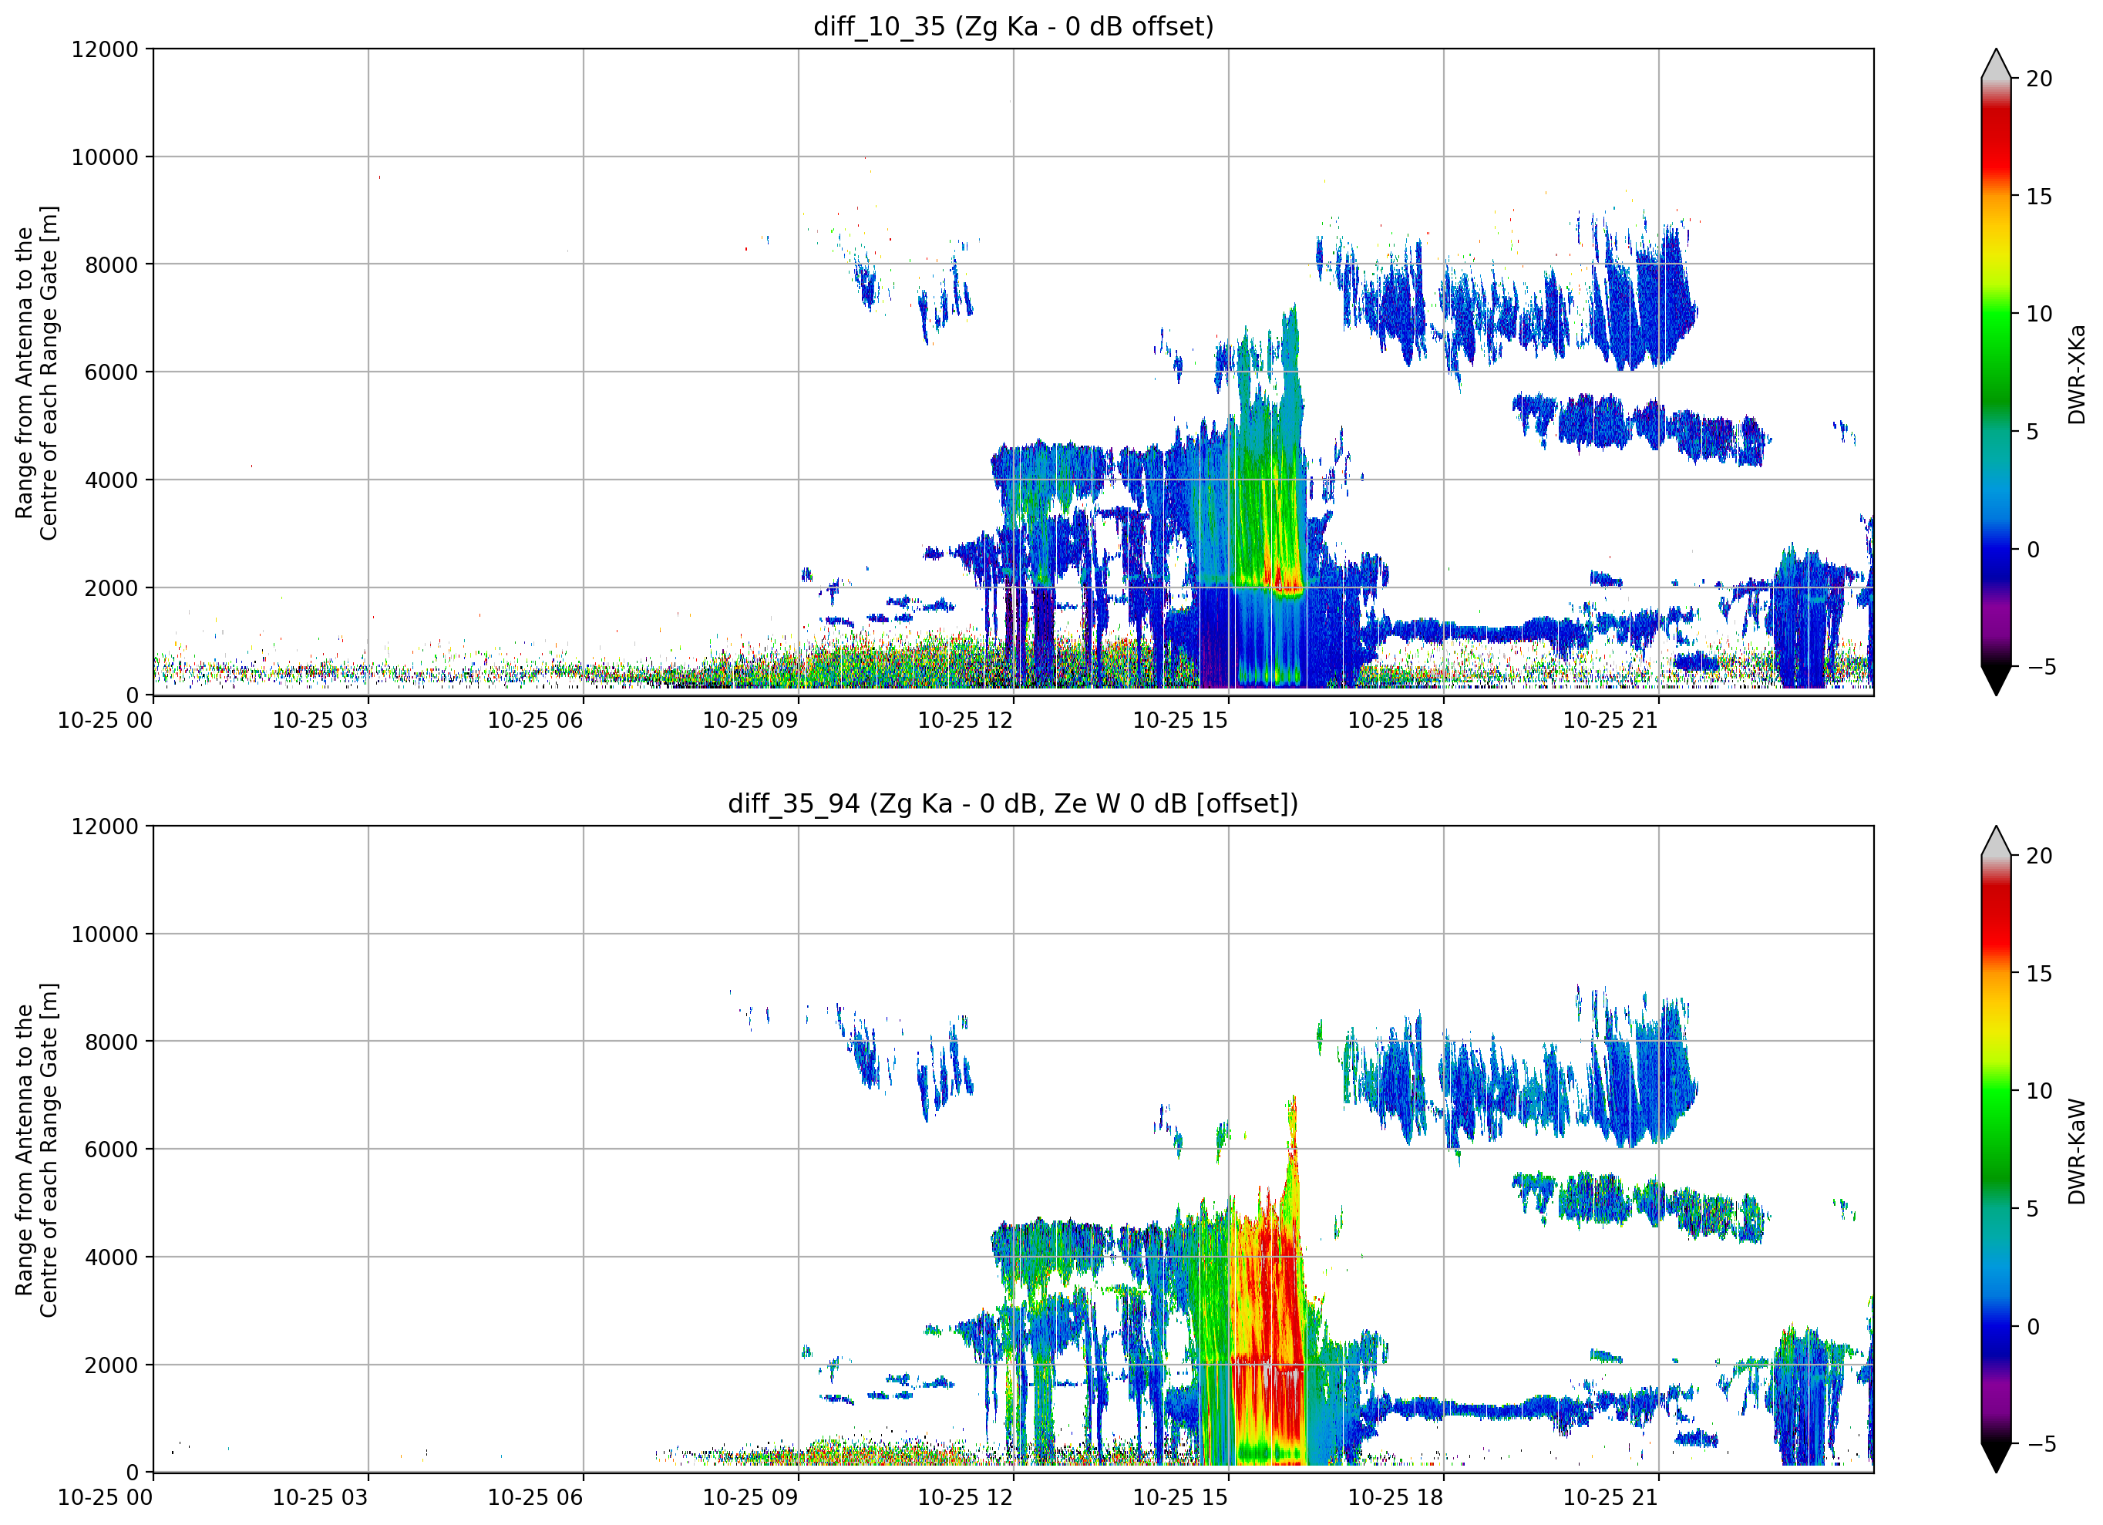Click tick '10' on the DWR-XKa colorbar

[x=2039, y=314]
